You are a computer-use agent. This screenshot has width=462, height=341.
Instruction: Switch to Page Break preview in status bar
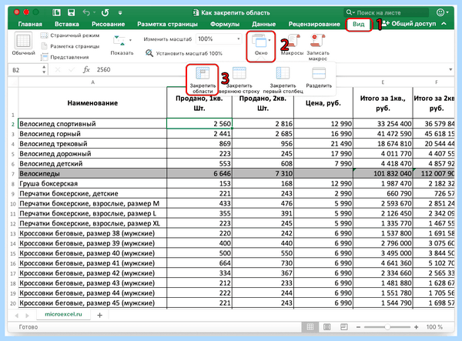tap(343, 327)
